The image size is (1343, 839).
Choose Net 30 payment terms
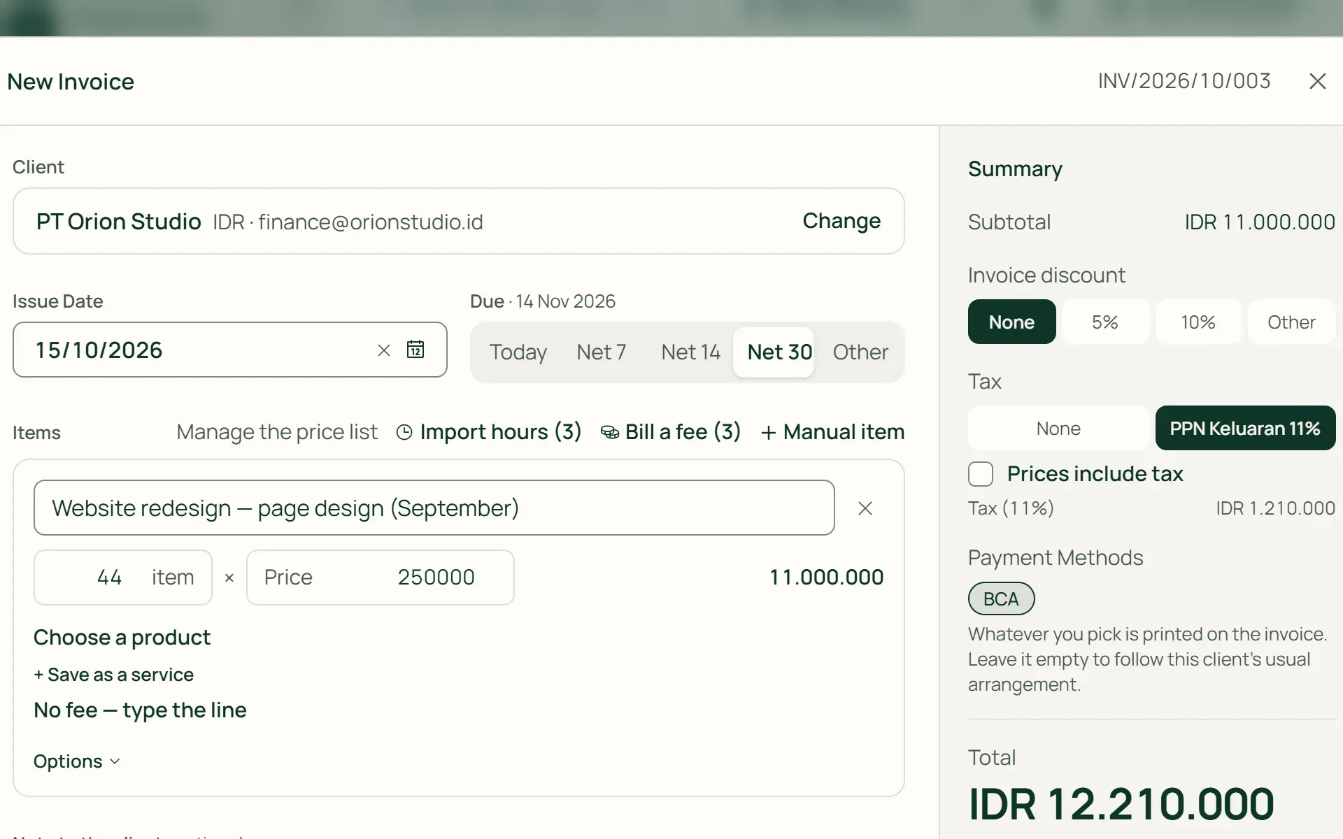(x=774, y=352)
